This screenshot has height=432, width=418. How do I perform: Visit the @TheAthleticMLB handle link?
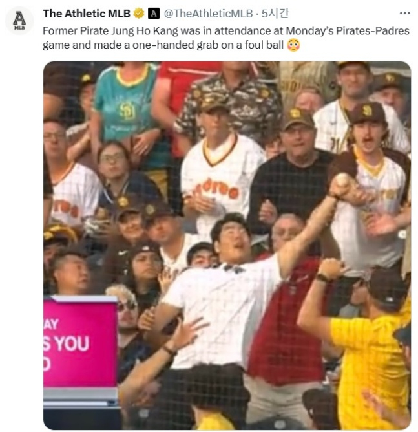pos(208,14)
